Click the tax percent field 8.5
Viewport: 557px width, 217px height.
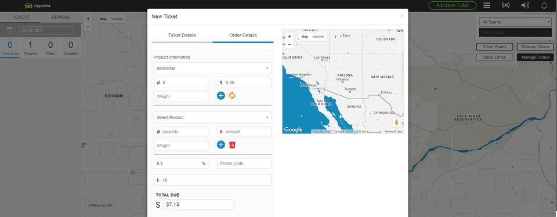(181, 164)
